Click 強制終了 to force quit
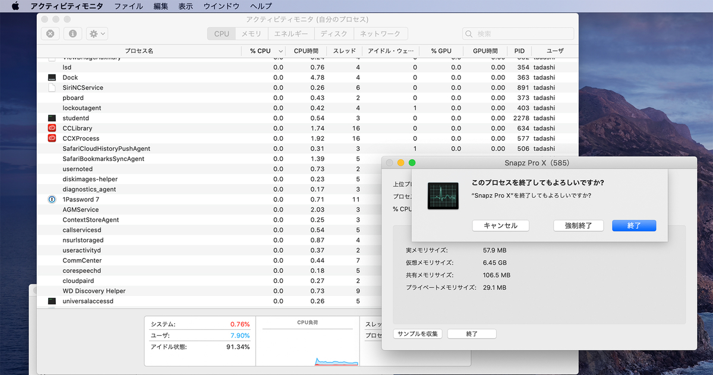The height and width of the screenshot is (375, 713). (x=578, y=226)
